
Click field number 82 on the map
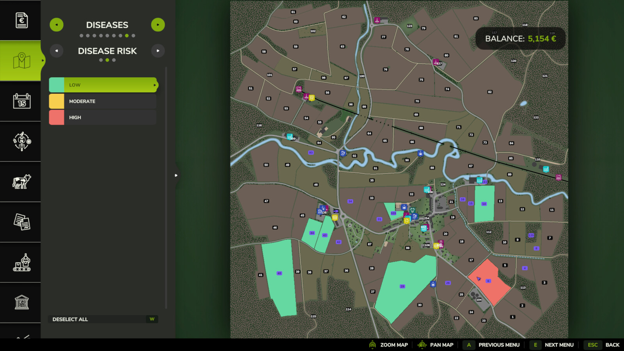(x=490, y=92)
